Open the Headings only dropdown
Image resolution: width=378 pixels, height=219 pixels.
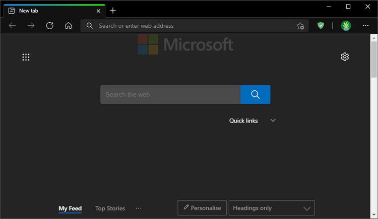[272, 208]
